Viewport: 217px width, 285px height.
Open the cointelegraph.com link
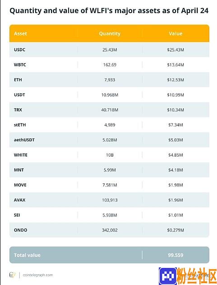[x=38, y=275]
